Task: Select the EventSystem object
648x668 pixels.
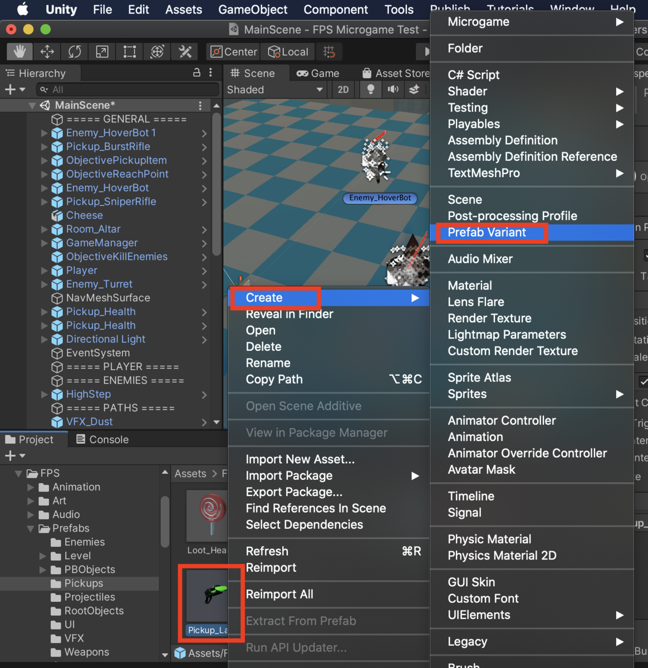Action: click(x=98, y=353)
